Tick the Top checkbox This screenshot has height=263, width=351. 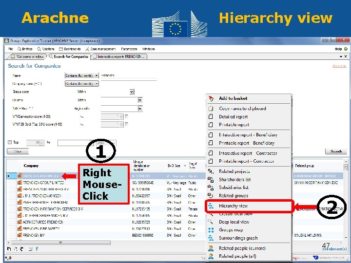pos(10,142)
